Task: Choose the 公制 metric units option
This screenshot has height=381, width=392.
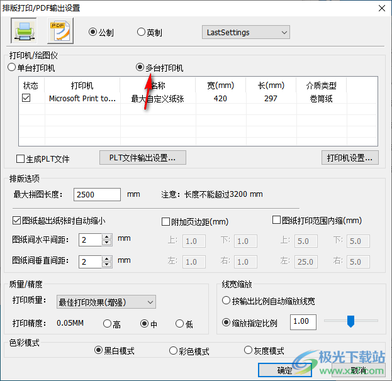Action: 101,32
